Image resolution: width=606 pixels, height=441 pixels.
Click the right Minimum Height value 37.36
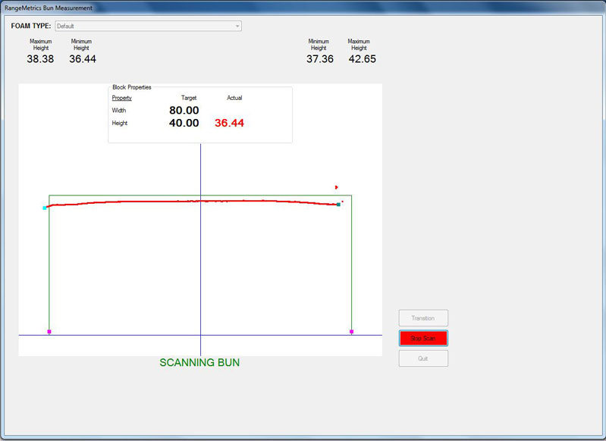click(320, 59)
